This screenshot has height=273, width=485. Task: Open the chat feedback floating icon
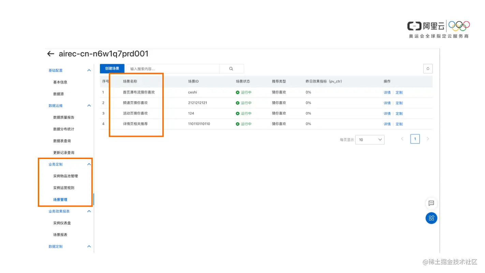431,203
